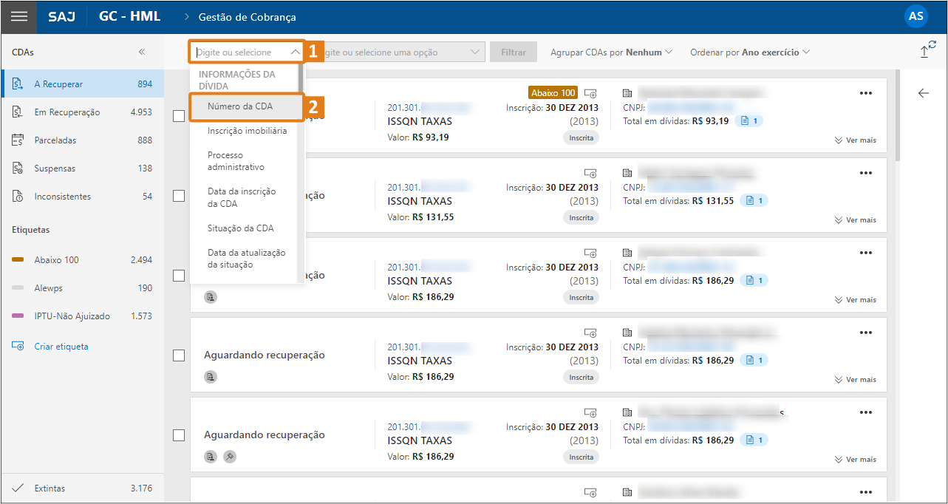948x504 pixels.
Task: Expand Ver mais on the first card
Action: point(856,140)
